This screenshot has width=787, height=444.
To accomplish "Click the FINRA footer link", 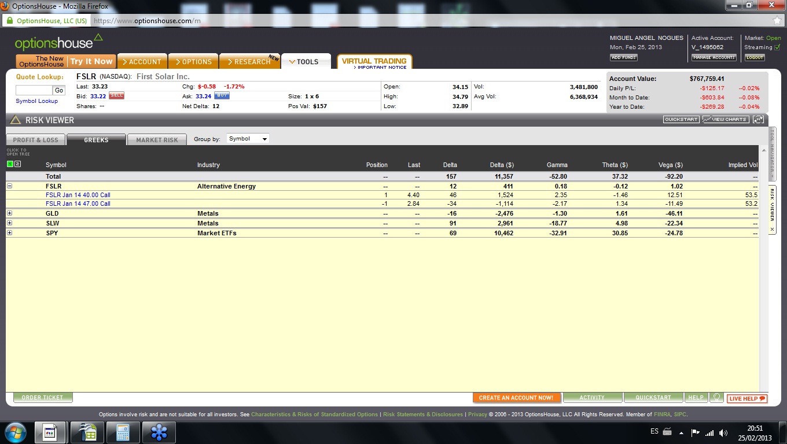I will pos(661,415).
